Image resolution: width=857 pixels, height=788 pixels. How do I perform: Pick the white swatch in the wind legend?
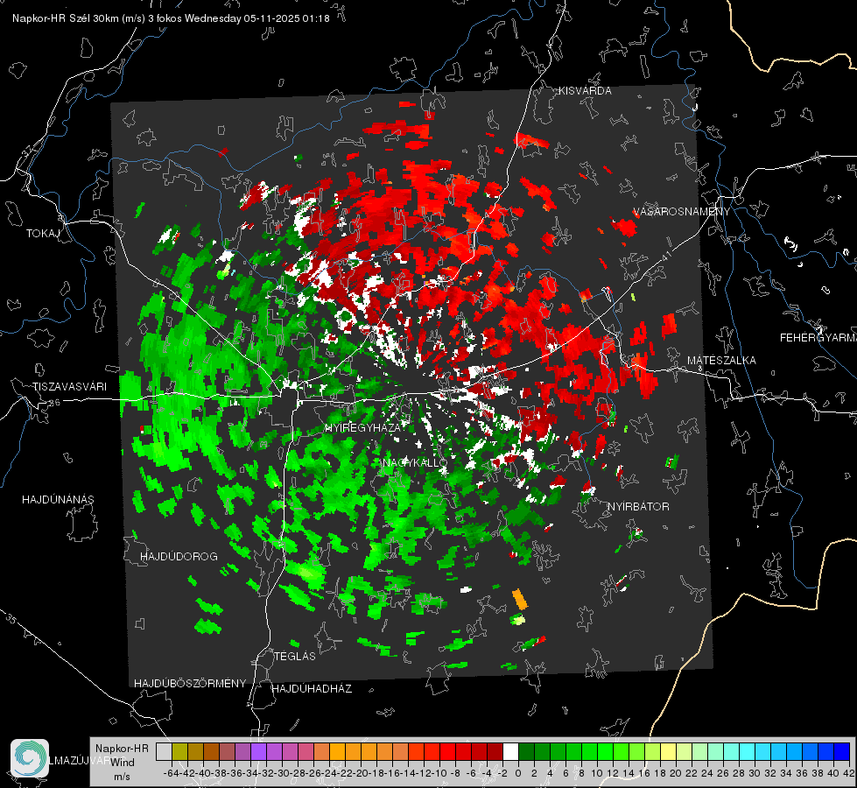510,752
